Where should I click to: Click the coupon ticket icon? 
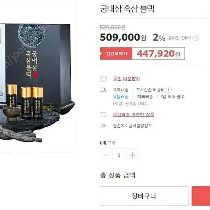point(103,79)
